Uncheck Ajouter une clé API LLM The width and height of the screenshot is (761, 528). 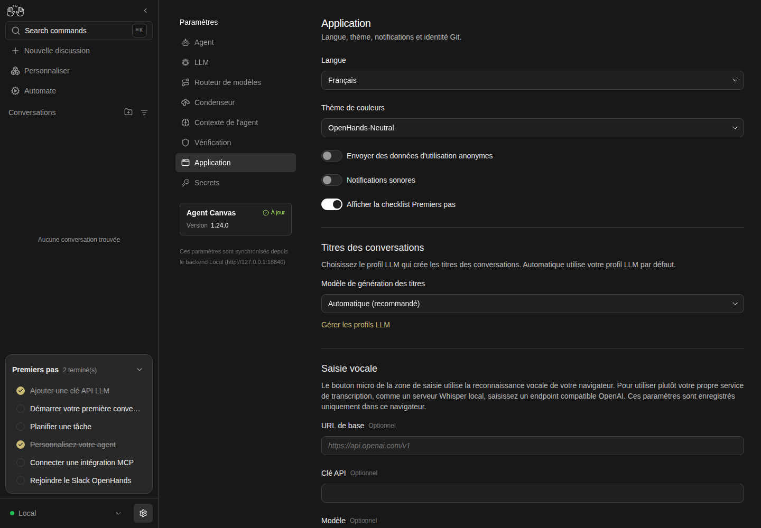click(21, 391)
